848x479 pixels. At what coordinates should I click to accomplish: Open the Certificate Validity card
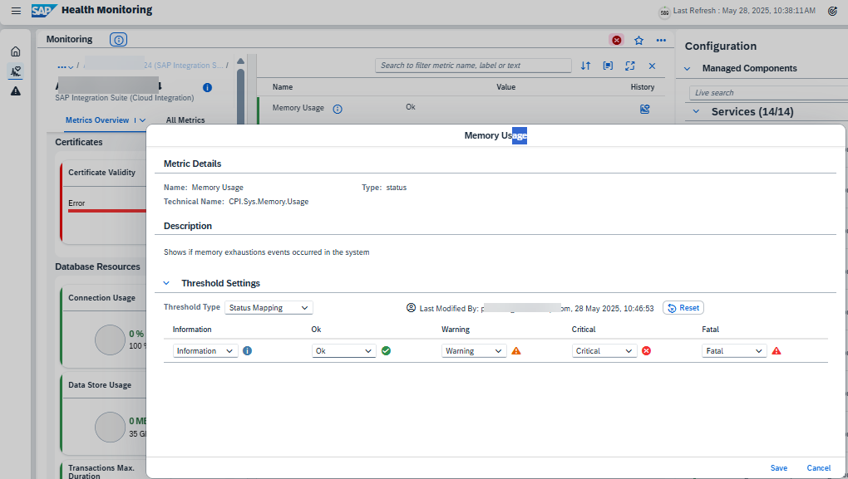(103, 203)
